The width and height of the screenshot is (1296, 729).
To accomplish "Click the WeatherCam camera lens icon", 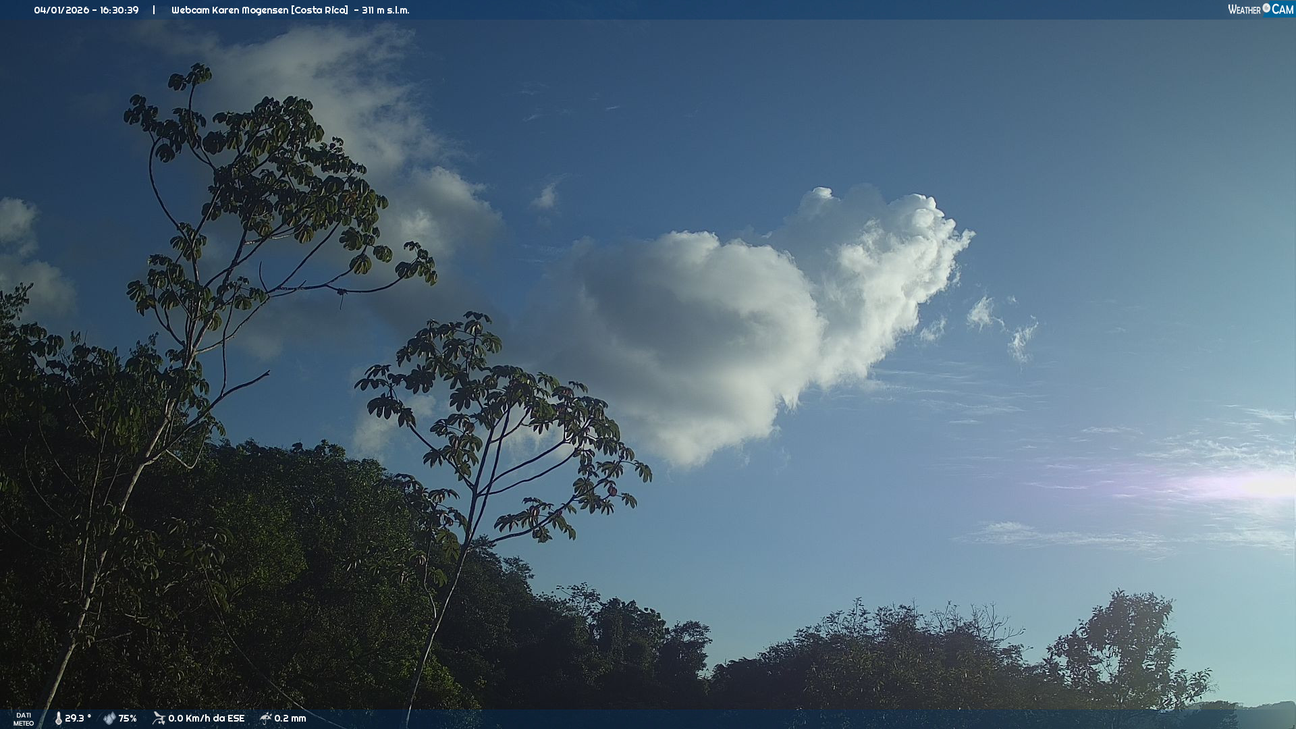I will 1266,8.
